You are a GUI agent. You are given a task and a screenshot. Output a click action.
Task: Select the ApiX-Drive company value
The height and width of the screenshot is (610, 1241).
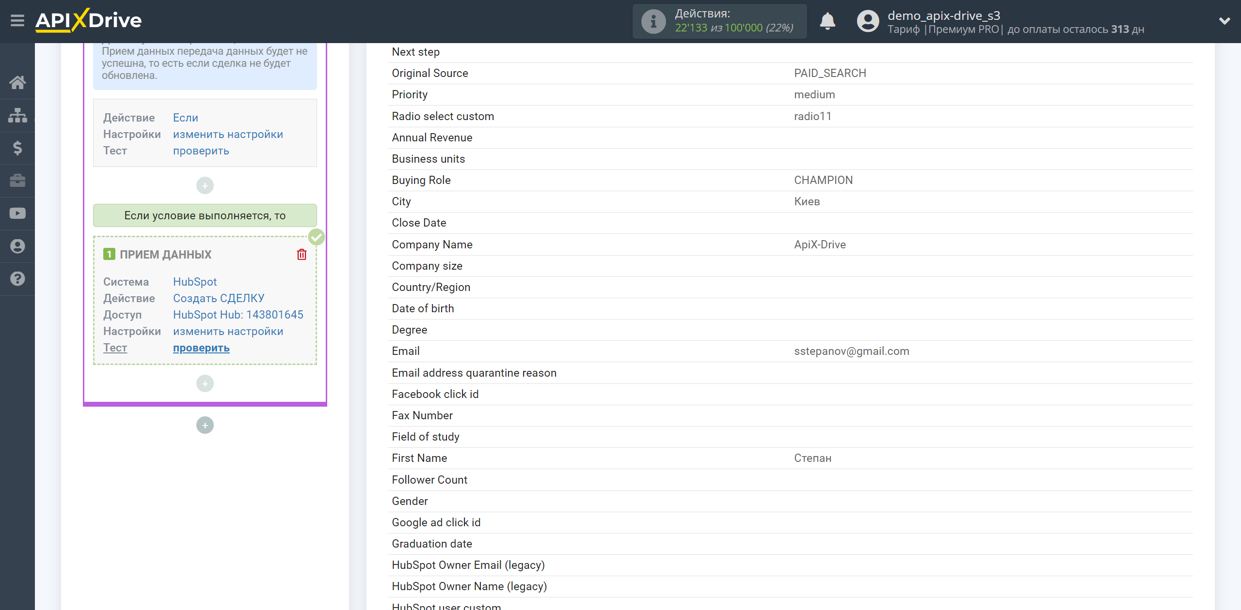[x=820, y=244]
